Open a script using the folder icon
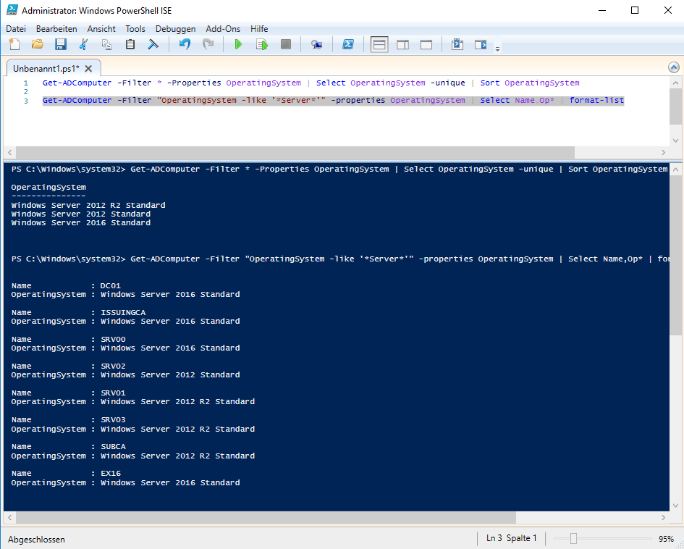 click(38, 45)
